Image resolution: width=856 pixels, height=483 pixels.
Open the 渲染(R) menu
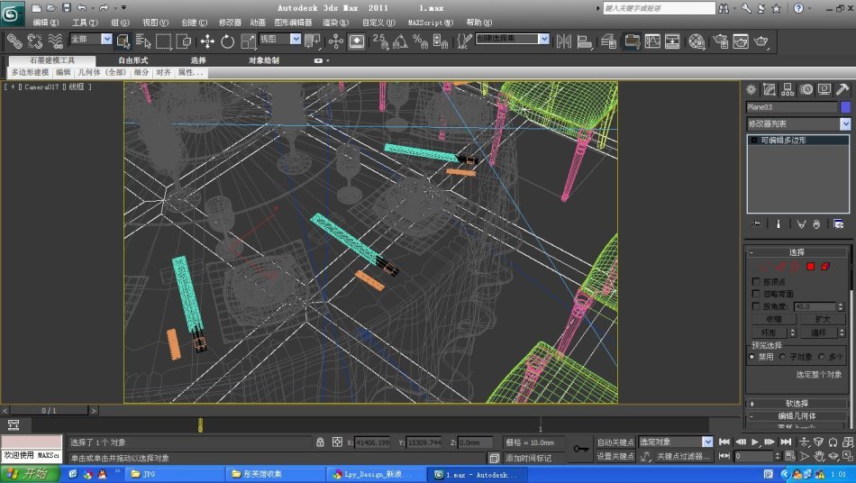click(335, 23)
